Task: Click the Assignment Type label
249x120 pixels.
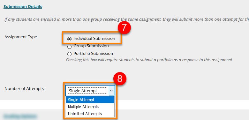Action: click(x=21, y=37)
